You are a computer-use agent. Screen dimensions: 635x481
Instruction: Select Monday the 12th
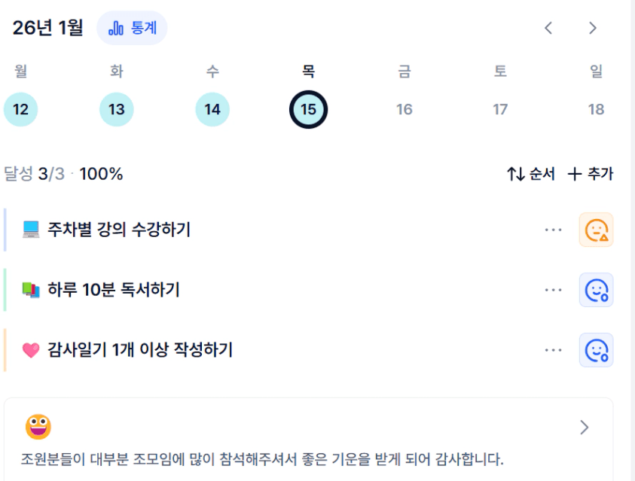click(20, 109)
